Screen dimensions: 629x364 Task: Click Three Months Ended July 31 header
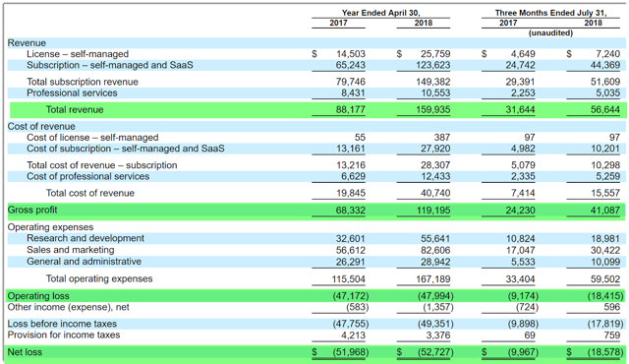550,13
